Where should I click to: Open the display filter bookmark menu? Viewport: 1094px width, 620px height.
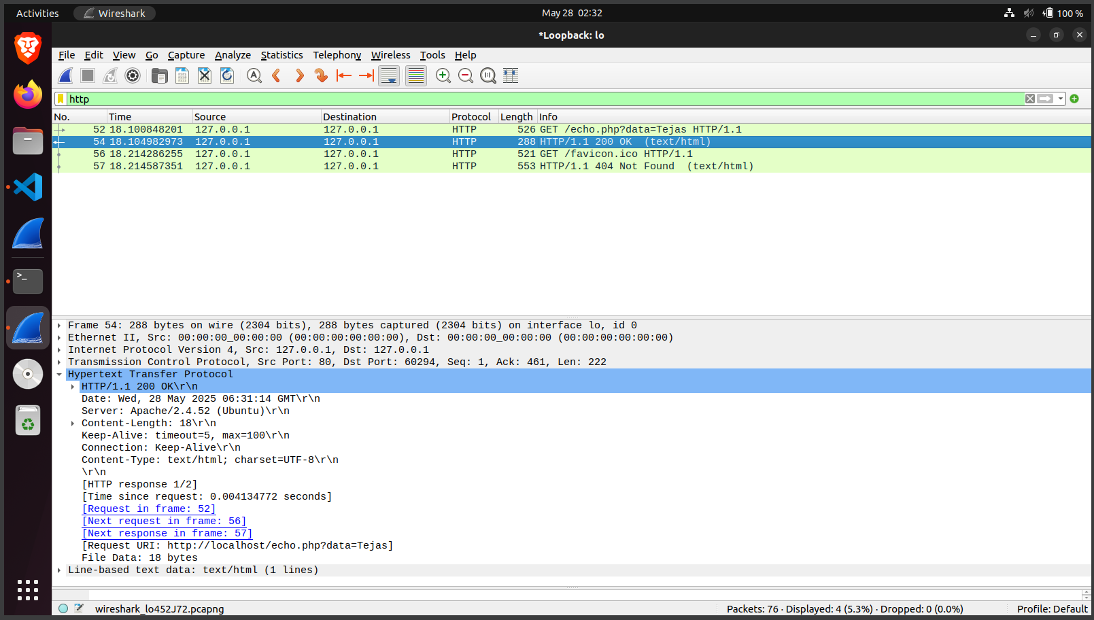(61, 99)
